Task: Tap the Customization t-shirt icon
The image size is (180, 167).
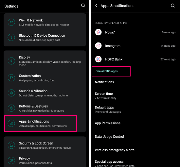Action: coord(11,78)
